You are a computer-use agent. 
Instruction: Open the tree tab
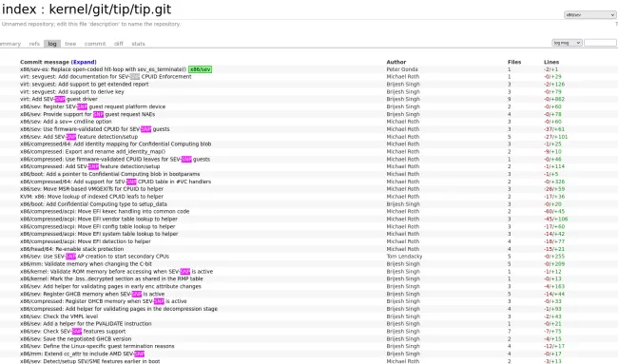click(70, 44)
